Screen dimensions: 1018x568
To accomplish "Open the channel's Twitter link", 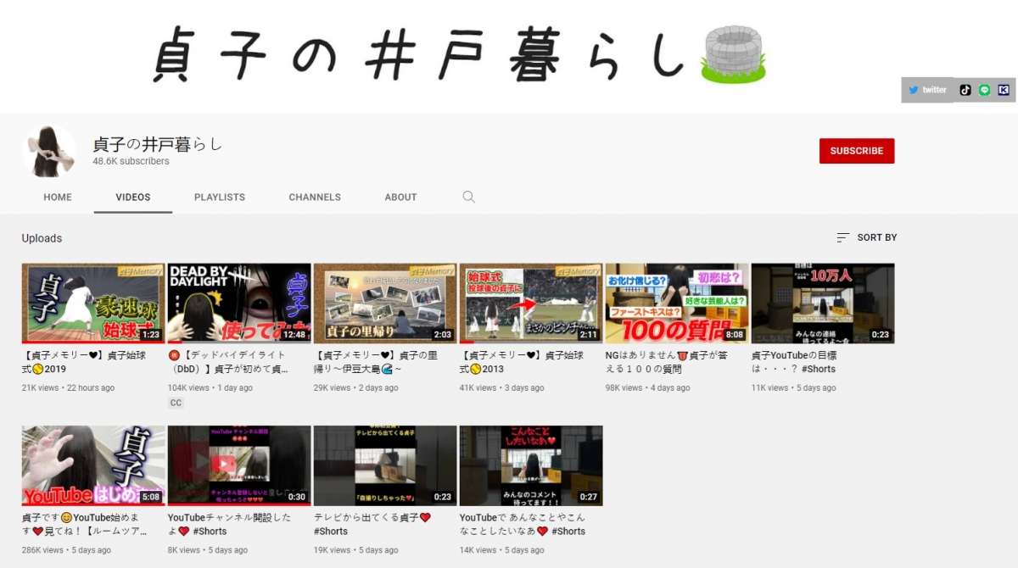I will [927, 90].
